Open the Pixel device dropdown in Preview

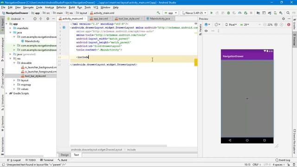(x=231, y=25)
